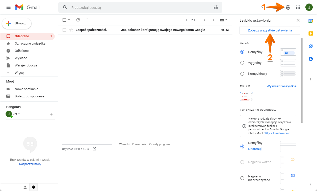Screen dimensions: 317x191
Task: Open Google Tasks in the side panel
Action: [x=311, y=46]
